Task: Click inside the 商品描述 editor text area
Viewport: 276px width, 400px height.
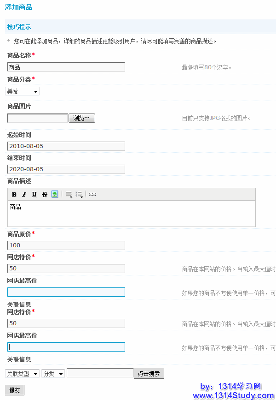Action: point(132,214)
